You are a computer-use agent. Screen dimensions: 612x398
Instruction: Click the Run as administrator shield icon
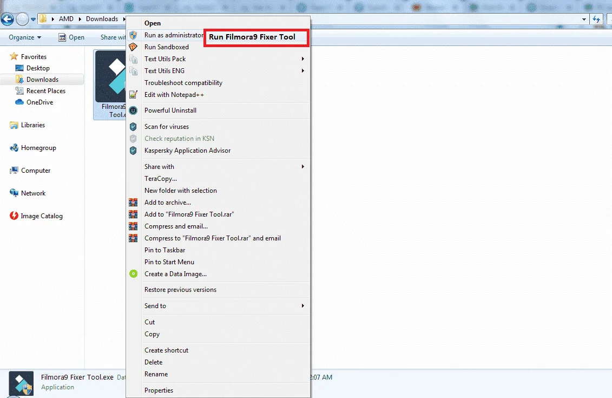[133, 35]
